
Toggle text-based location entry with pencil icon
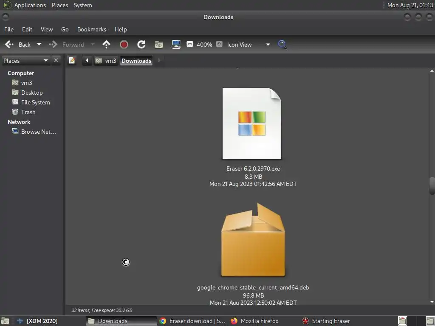(72, 60)
